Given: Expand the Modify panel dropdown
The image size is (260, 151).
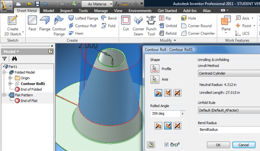Looking at the screenshot, I should tap(168, 40).
